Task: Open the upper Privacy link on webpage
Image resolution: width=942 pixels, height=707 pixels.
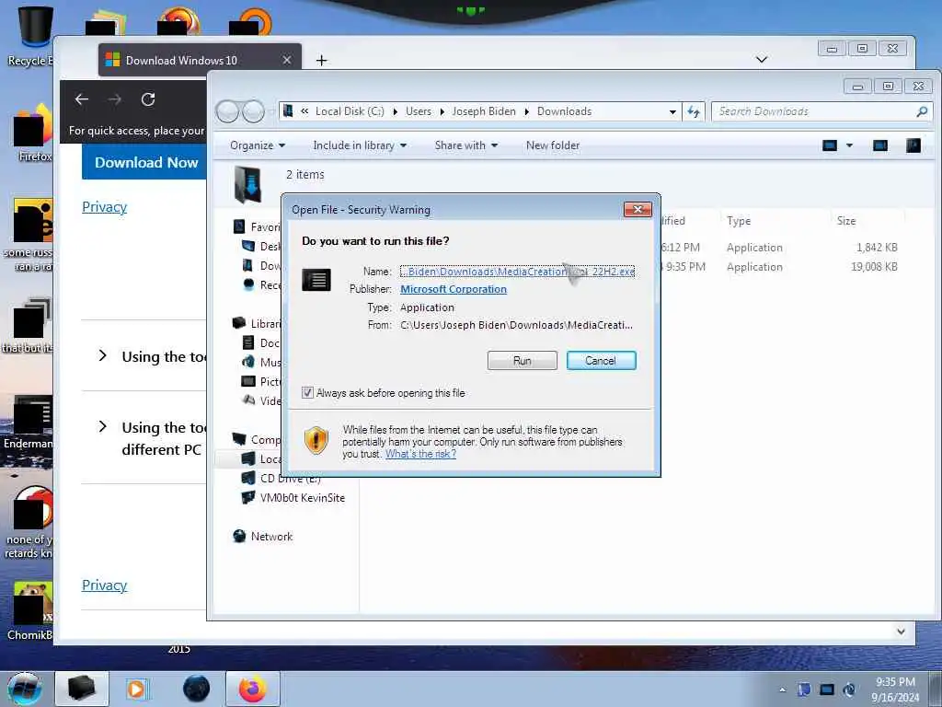Action: click(105, 207)
